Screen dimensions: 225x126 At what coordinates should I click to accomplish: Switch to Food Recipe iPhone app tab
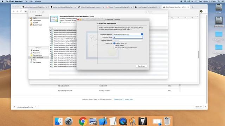coord(148,7)
